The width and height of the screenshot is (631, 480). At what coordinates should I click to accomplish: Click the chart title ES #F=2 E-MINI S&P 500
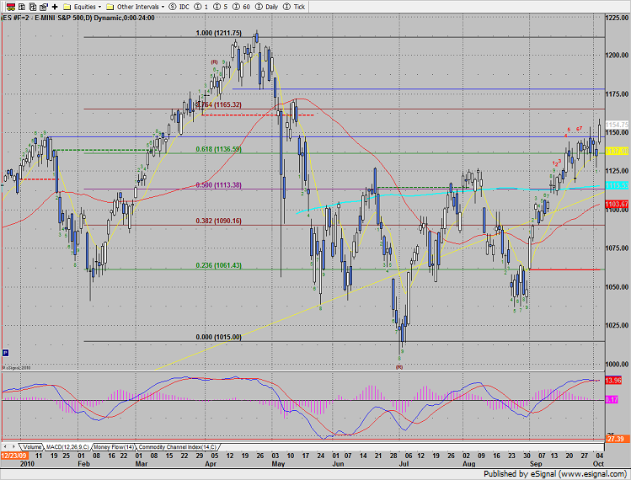pyautogui.click(x=78, y=18)
